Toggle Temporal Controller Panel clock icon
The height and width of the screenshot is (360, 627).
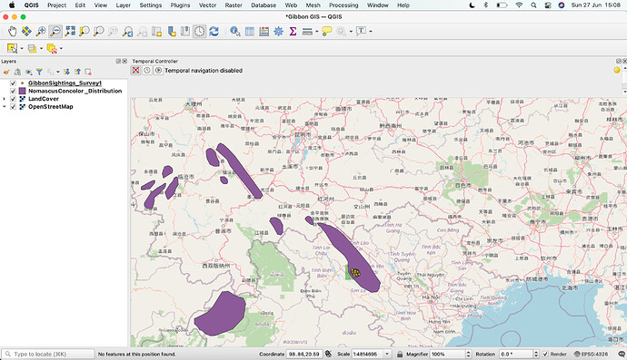200,31
